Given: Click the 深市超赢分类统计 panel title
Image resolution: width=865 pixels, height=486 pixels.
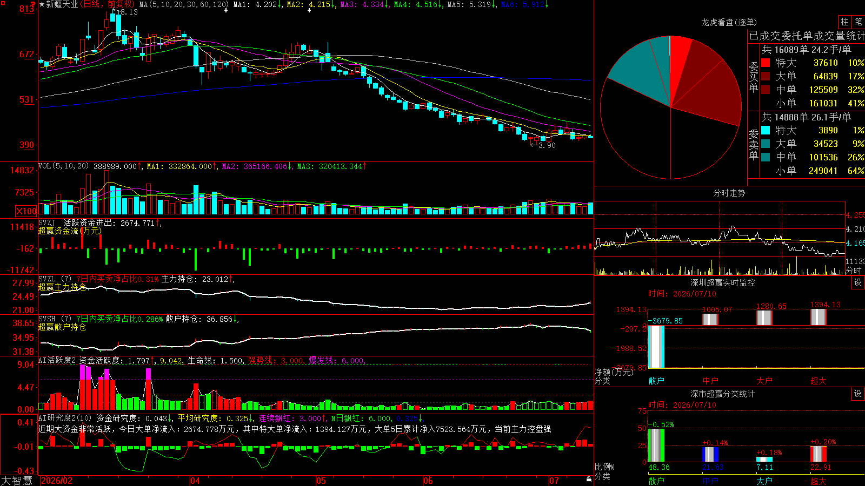Looking at the screenshot, I should [722, 394].
